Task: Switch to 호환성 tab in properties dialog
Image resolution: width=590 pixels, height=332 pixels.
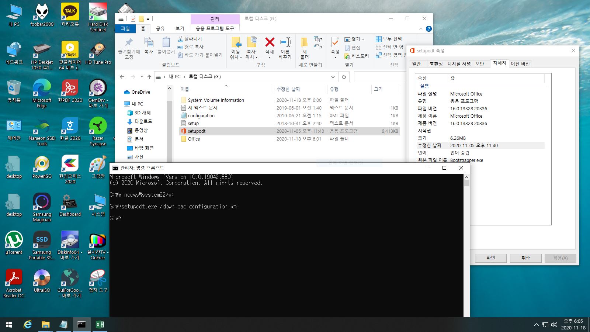Action: coord(436,64)
